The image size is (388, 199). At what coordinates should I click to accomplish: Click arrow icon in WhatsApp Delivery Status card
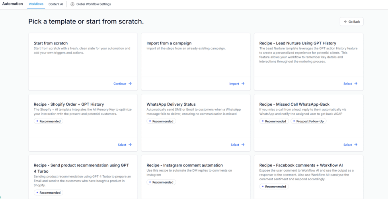[x=243, y=145]
